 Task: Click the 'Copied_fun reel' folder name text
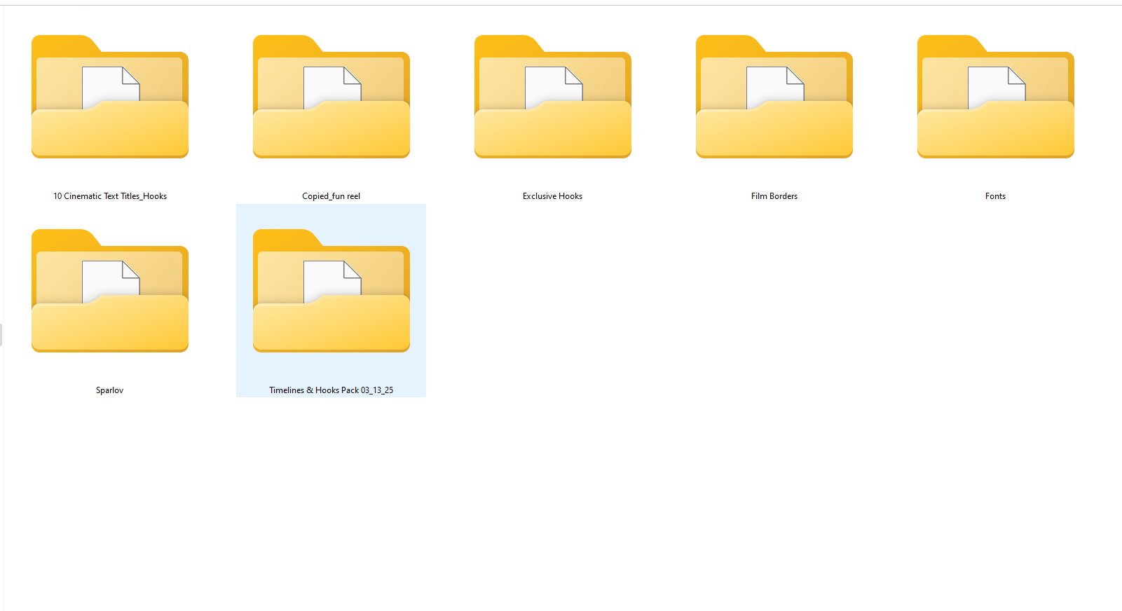click(x=331, y=196)
